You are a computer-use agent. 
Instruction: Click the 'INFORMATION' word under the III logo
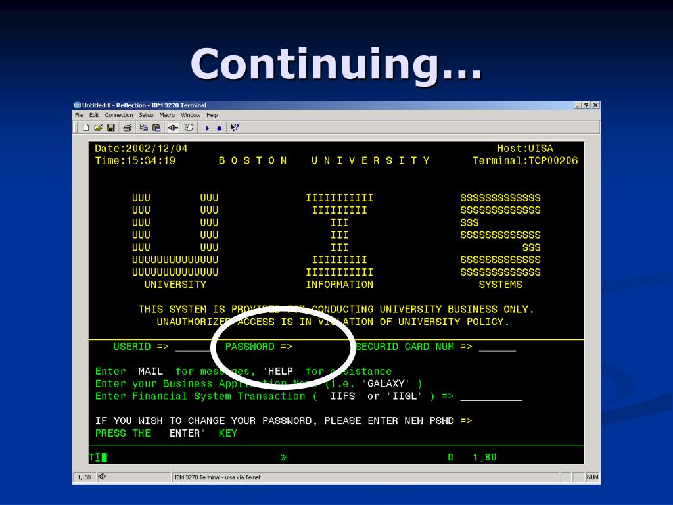point(340,285)
